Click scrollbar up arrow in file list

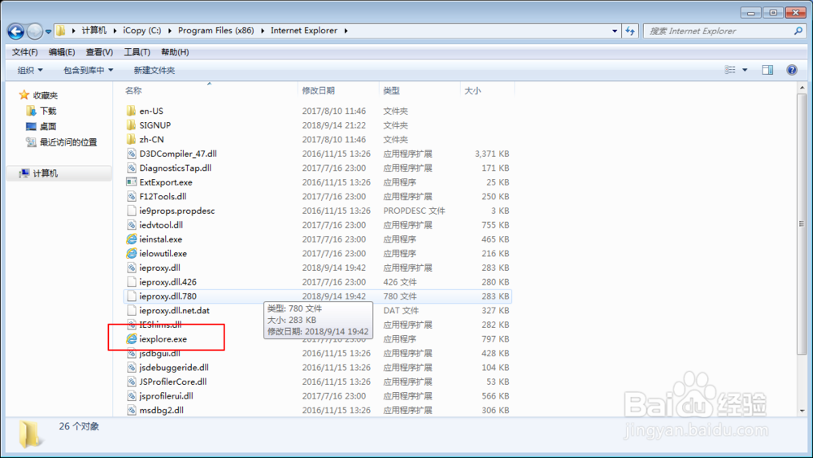(x=802, y=88)
